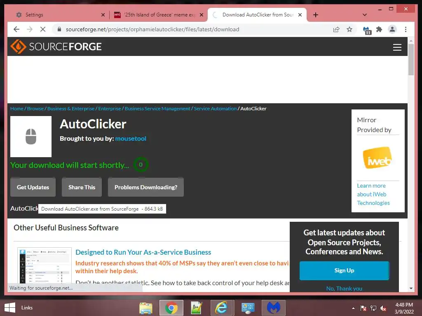Open the Browse breadcrumb link

tap(35, 109)
